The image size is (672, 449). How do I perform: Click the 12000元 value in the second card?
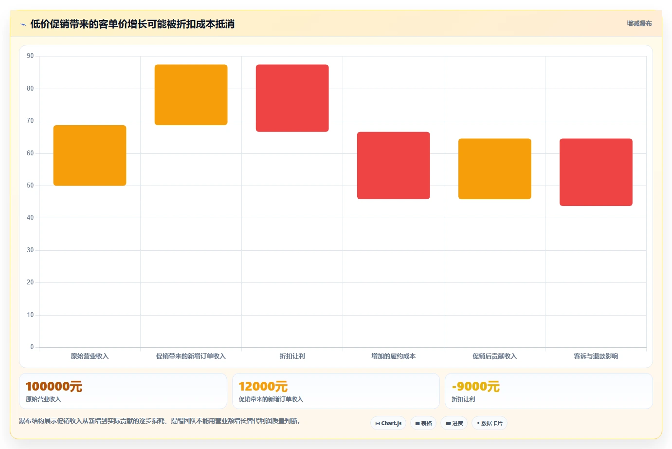coord(263,387)
